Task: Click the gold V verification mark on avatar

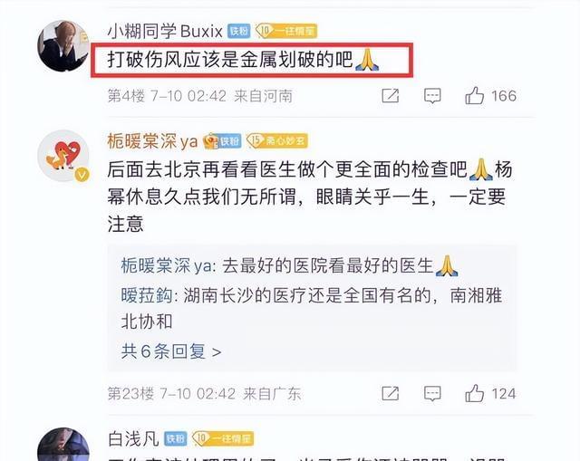Action: click(x=82, y=175)
